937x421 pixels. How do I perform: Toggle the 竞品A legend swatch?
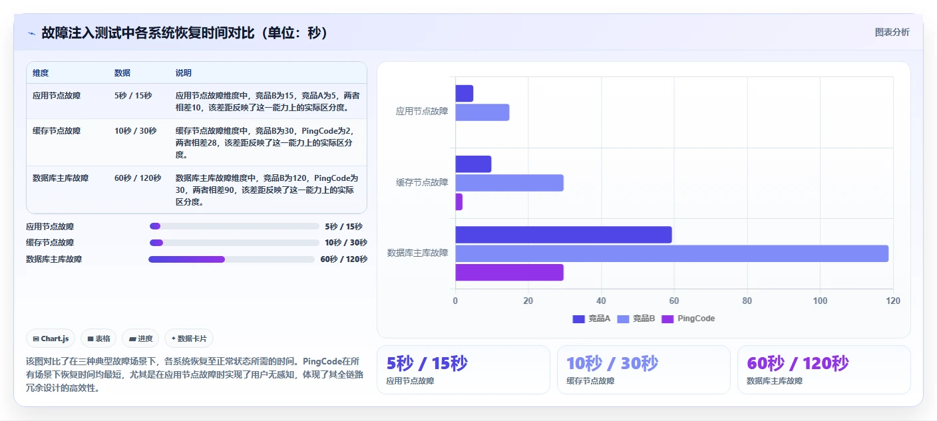click(578, 319)
